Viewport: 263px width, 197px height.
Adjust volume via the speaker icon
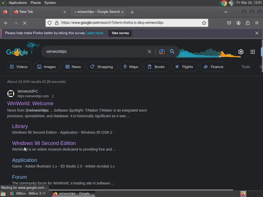(231, 3)
